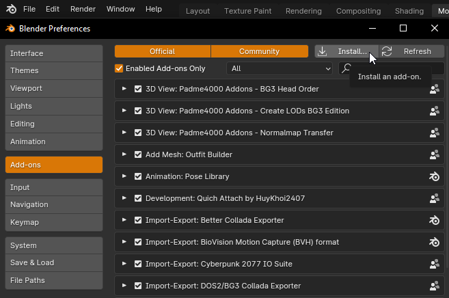Disable the Quich Attach by HuyKhoi2407 add-on
The image size is (449, 298).
(x=138, y=198)
